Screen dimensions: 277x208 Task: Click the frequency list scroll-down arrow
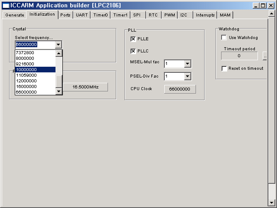tap(59, 91)
